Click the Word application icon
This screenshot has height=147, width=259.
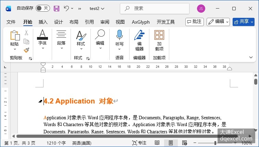8,9
